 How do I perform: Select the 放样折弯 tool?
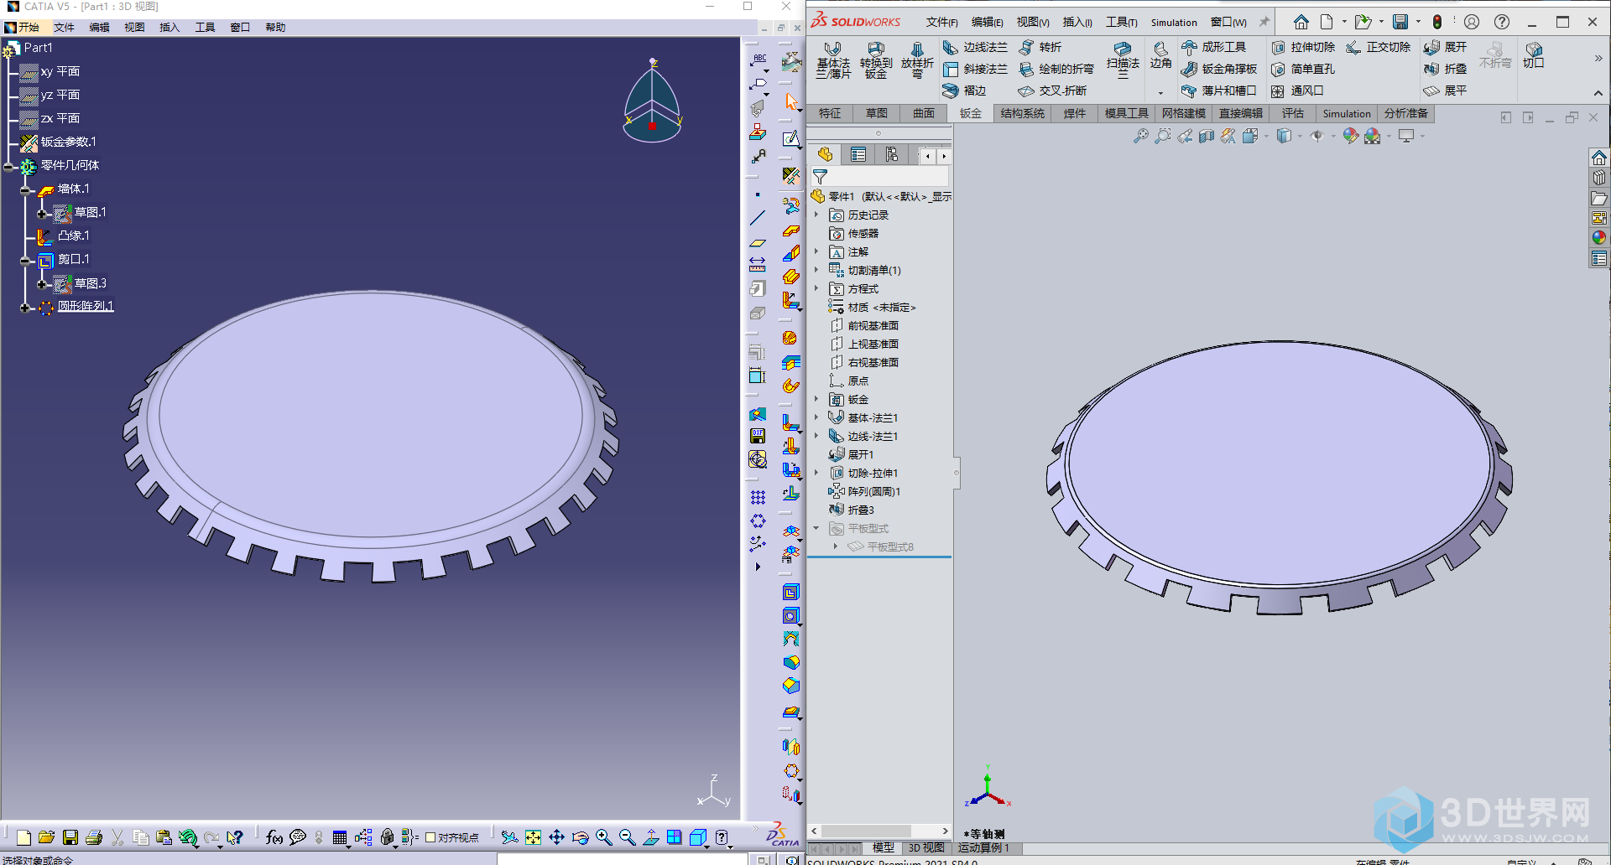[917, 60]
